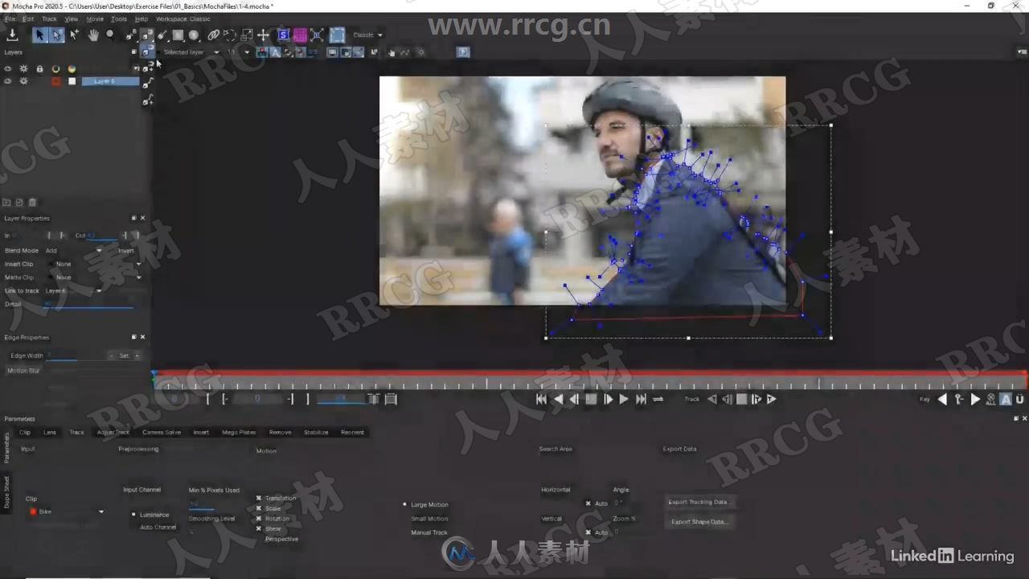Open the Clip Bike dropdown
Image resolution: width=1029 pixels, height=579 pixels.
coord(66,511)
